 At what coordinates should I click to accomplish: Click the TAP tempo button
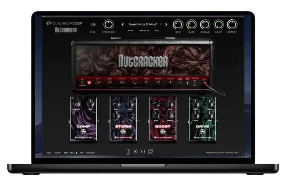point(82,153)
